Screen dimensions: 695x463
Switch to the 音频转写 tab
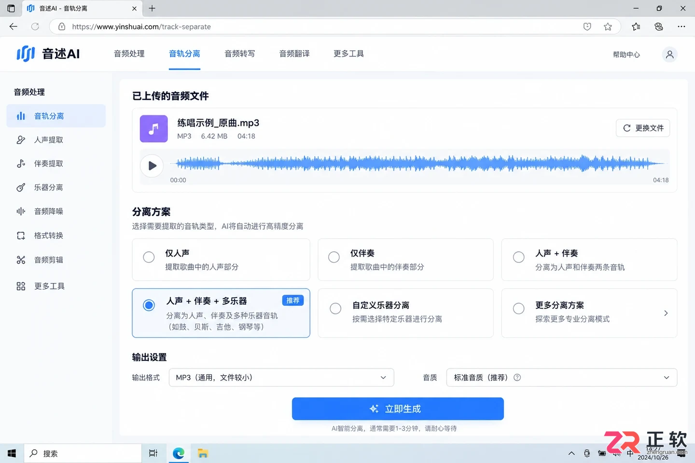click(x=240, y=54)
